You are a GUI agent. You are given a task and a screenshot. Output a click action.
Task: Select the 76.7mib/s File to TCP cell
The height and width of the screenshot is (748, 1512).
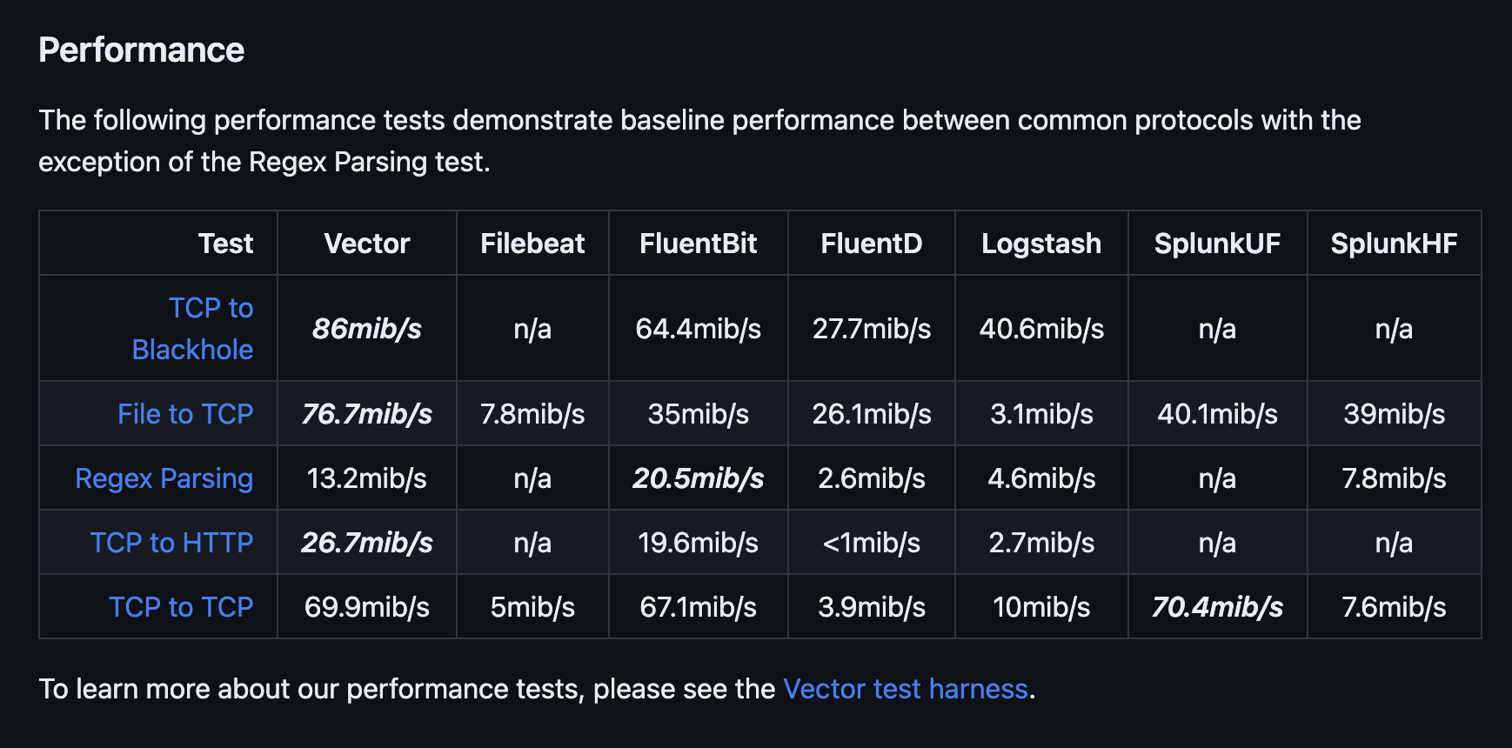click(x=367, y=414)
